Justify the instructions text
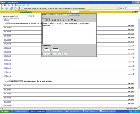This screenshot has height=114, width=140. (55, 20)
